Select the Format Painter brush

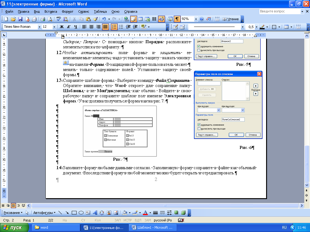pyautogui.click(x=95, y=19)
